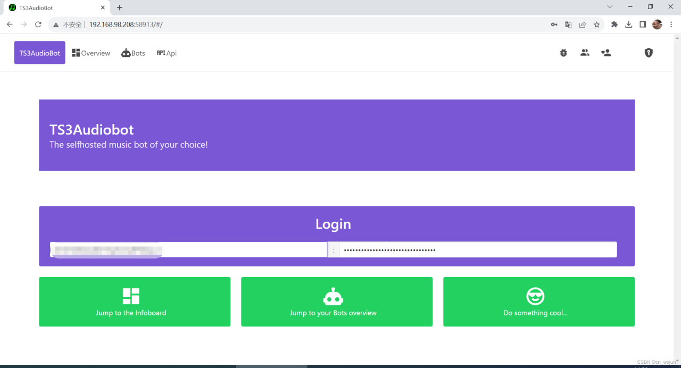The height and width of the screenshot is (368, 681).
Task: Open browser downloads icon
Action: click(x=629, y=24)
